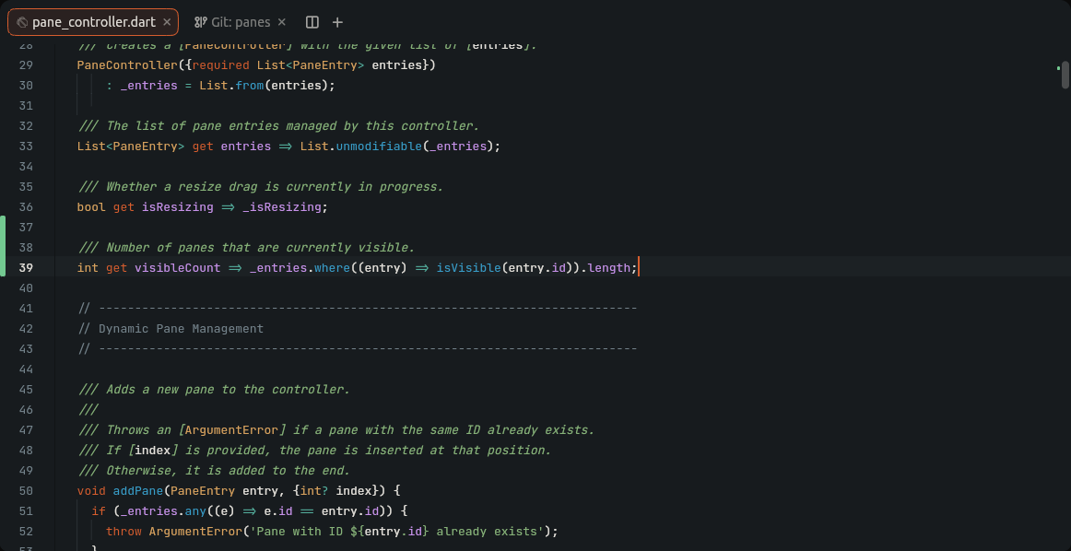
Task: Click List.from on line 30
Action: click(231, 86)
